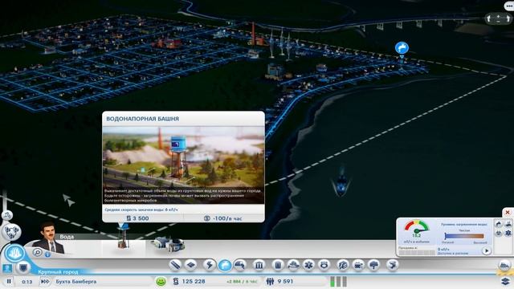Open the options menu with three dots
This screenshot has height=289, width=514.
[509, 6]
